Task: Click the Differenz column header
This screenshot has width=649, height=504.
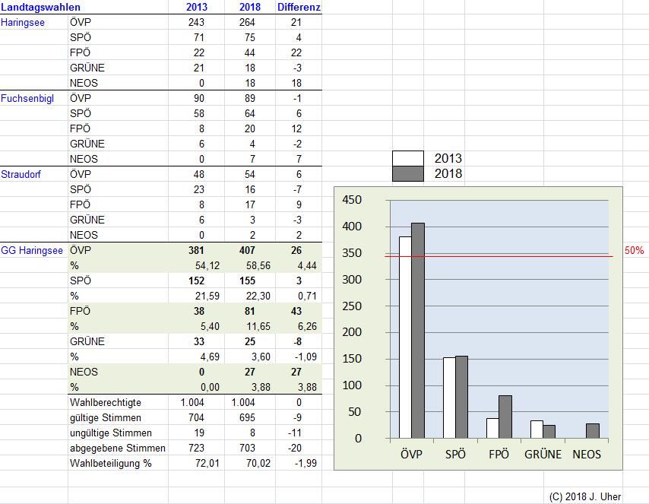Action: click(x=298, y=8)
